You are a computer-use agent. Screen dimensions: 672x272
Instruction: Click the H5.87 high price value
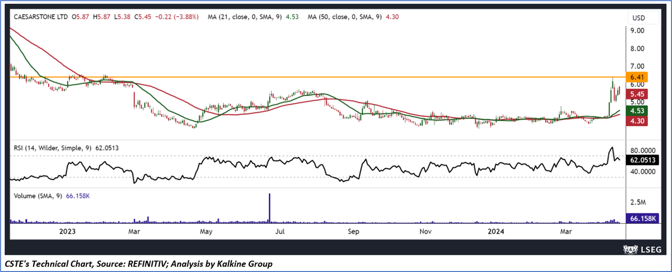coord(102,17)
